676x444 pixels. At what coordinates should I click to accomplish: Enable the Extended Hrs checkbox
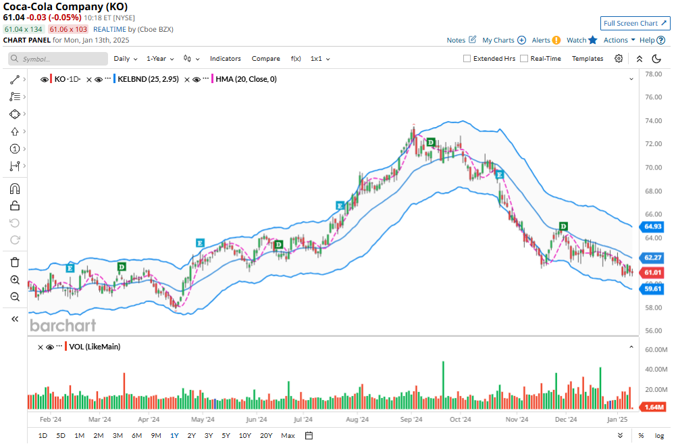[467, 59]
